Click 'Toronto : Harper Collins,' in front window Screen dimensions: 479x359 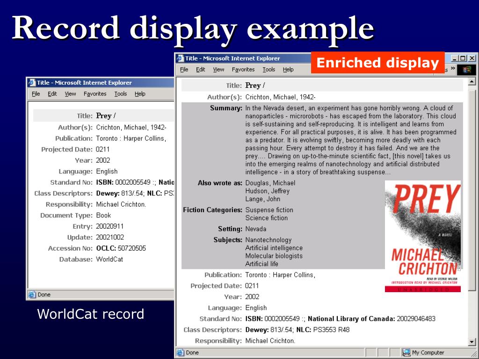coord(280,275)
